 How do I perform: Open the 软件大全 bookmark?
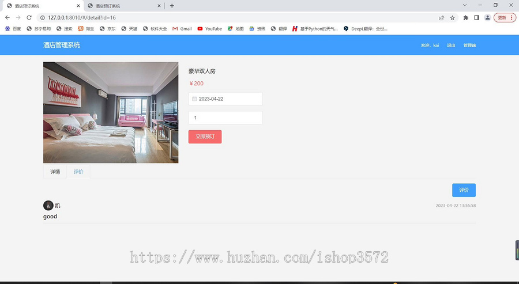point(155,29)
